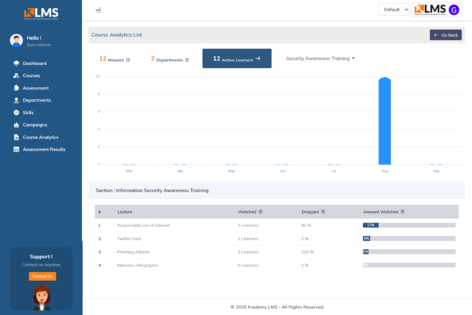Click 'Responsible use of internet' lecture
The height and width of the screenshot is (315, 472).
click(x=143, y=225)
